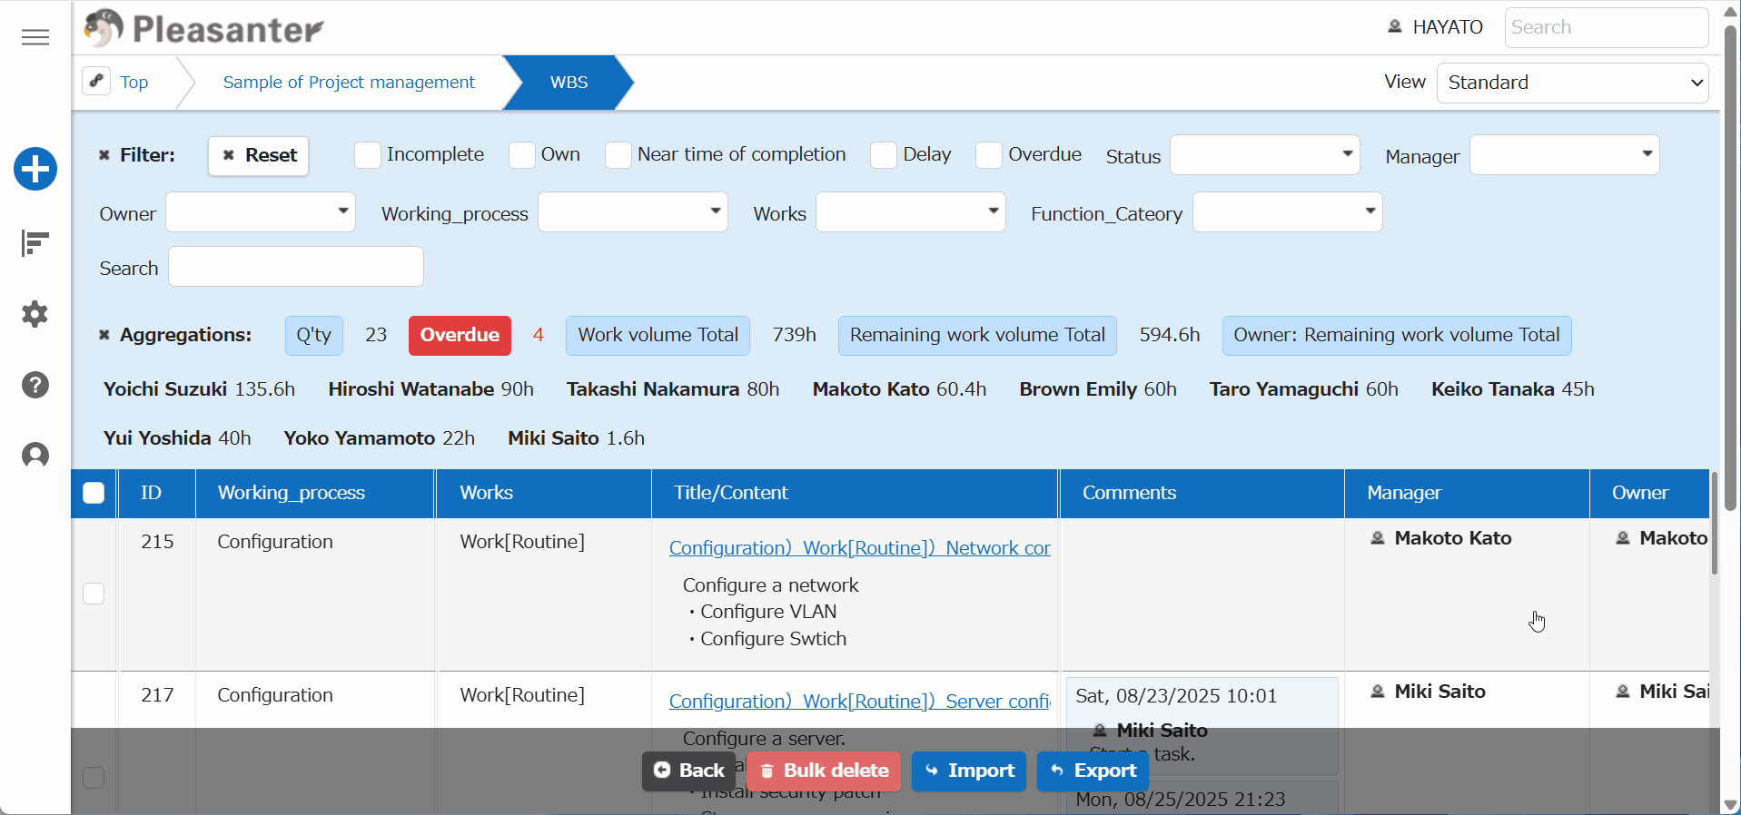Go to Top breadcrumb
This screenshot has height=815, width=1741.
click(134, 82)
